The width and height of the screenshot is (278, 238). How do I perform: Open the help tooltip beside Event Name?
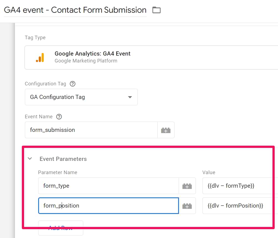pos(59,116)
